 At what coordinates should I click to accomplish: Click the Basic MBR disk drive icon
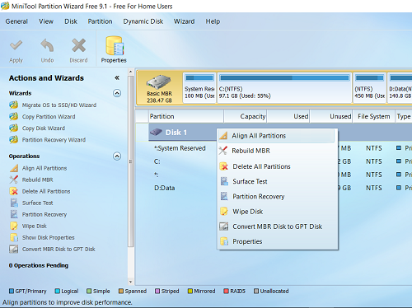[159, 82]
